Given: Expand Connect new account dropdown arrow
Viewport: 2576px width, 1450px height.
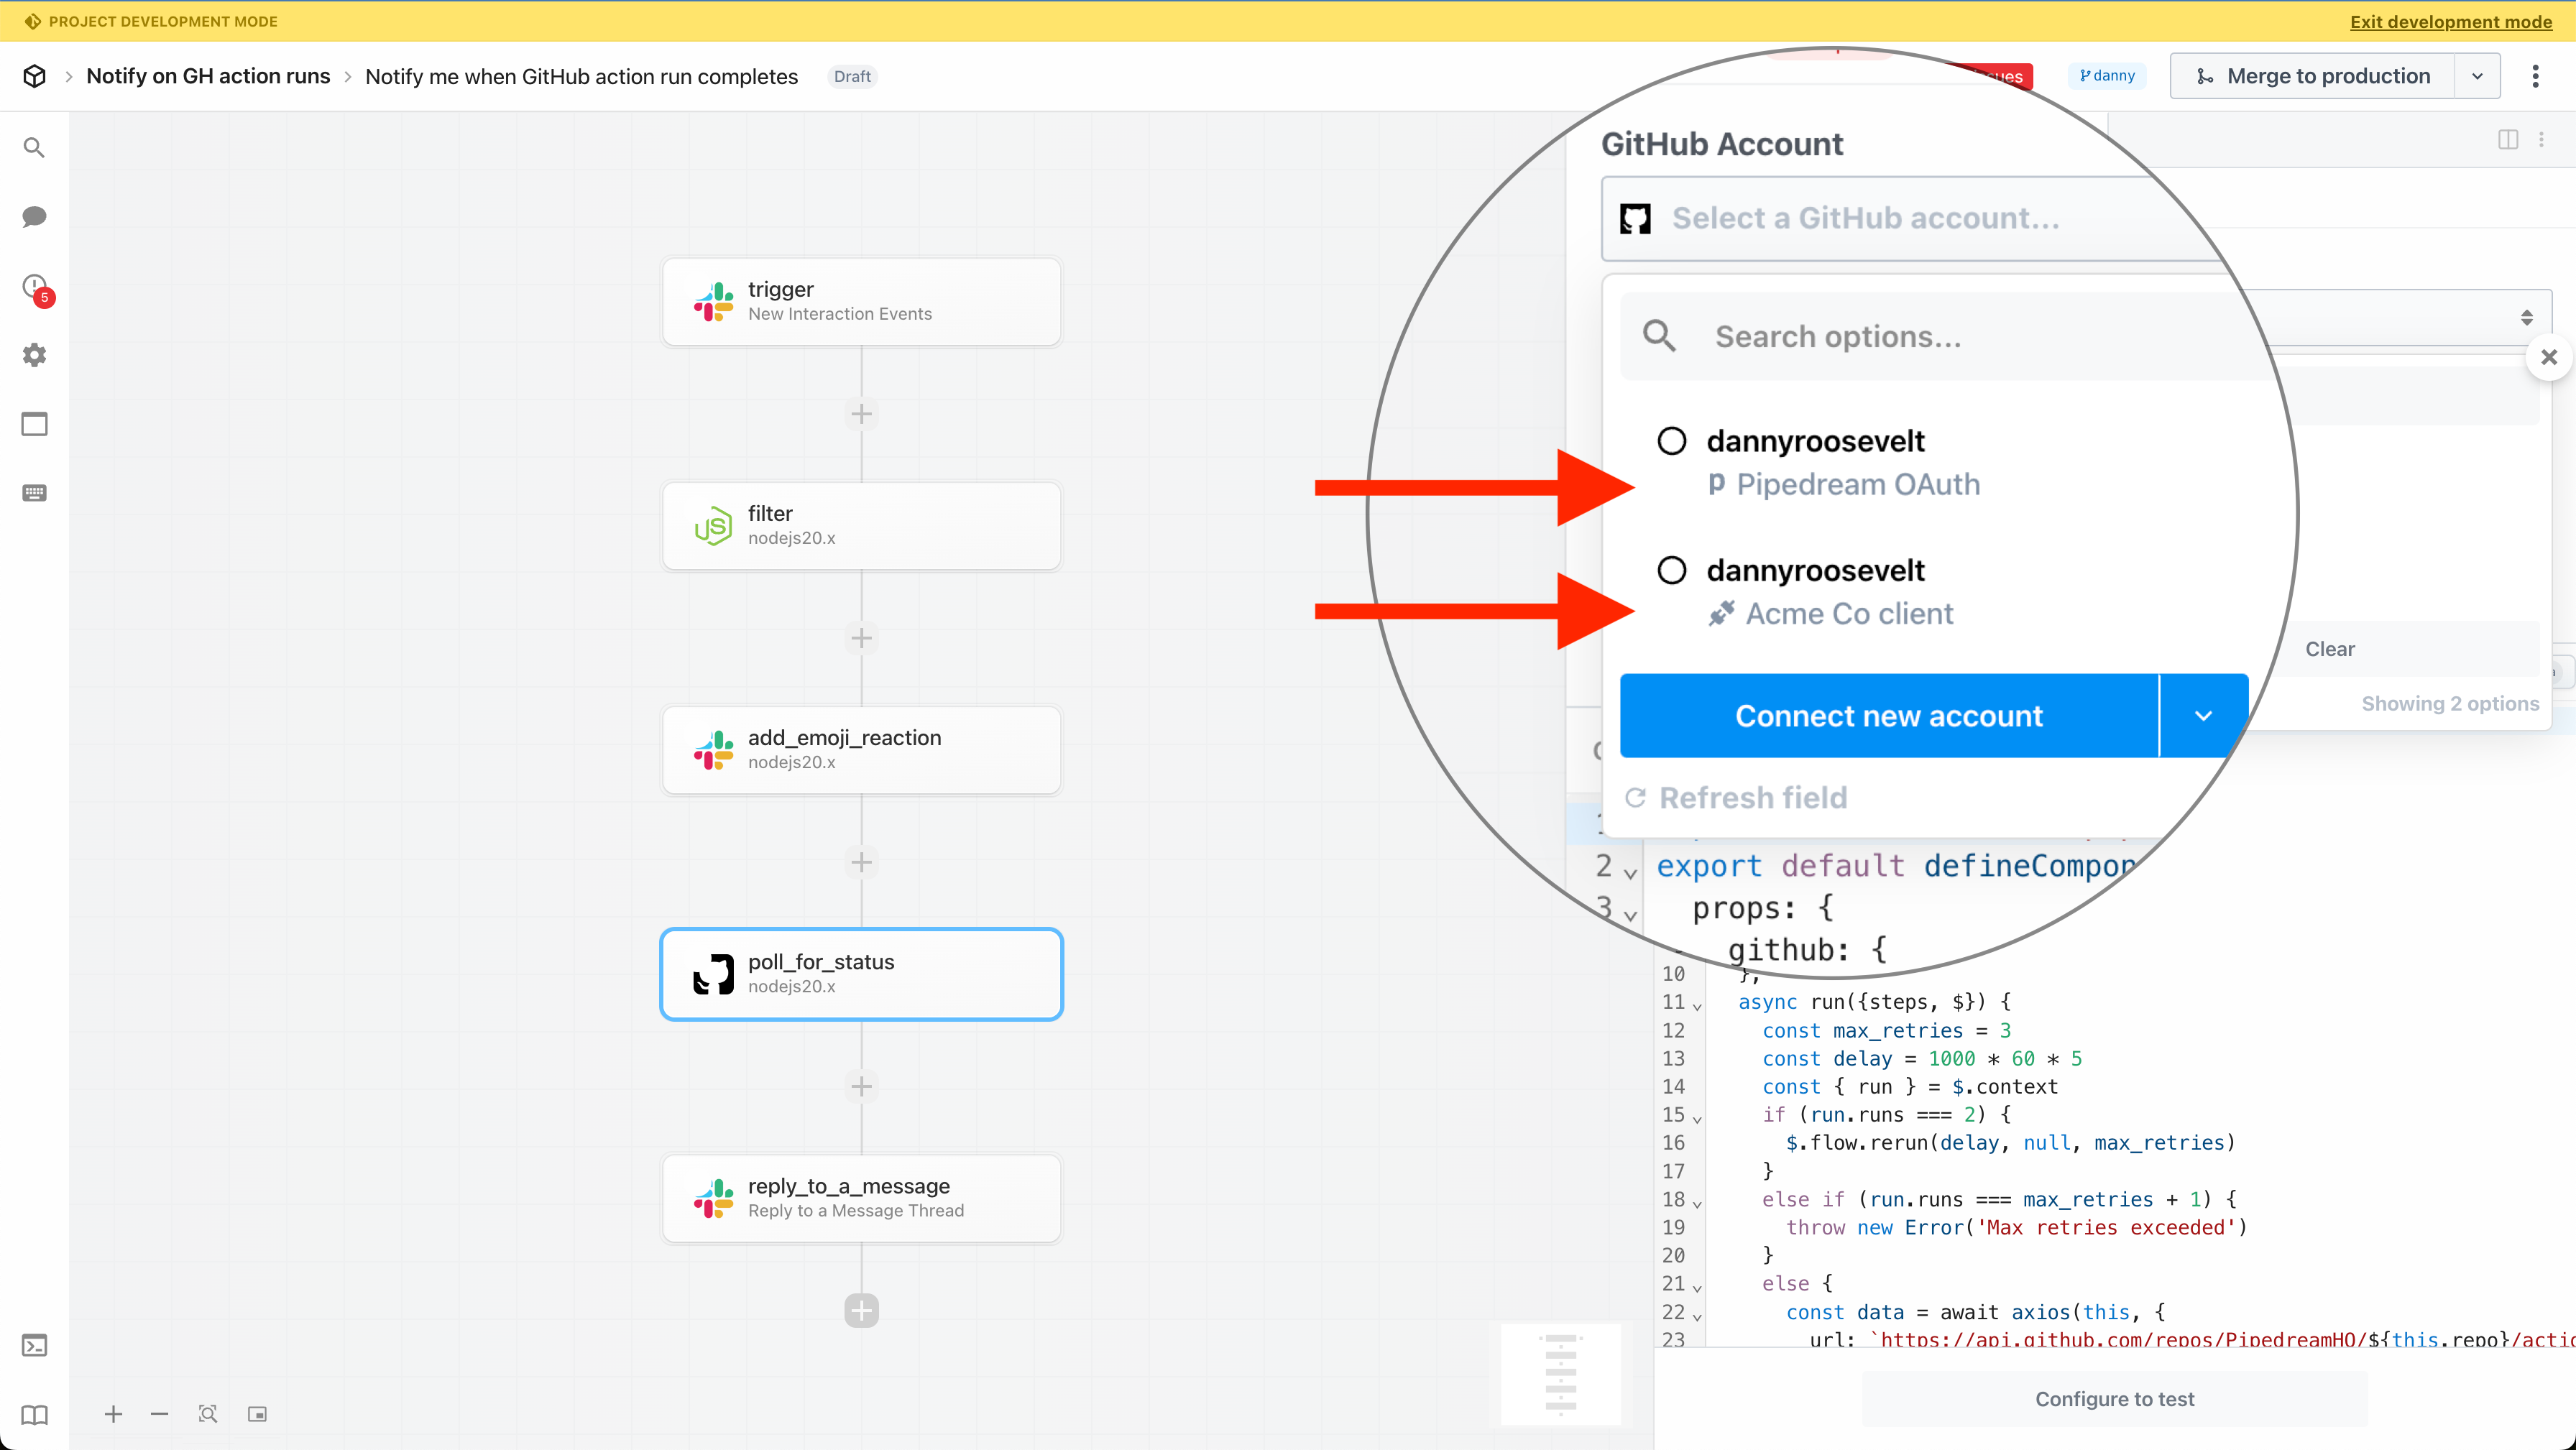Looking at the screenshot, I should (x=2203, y=716).
